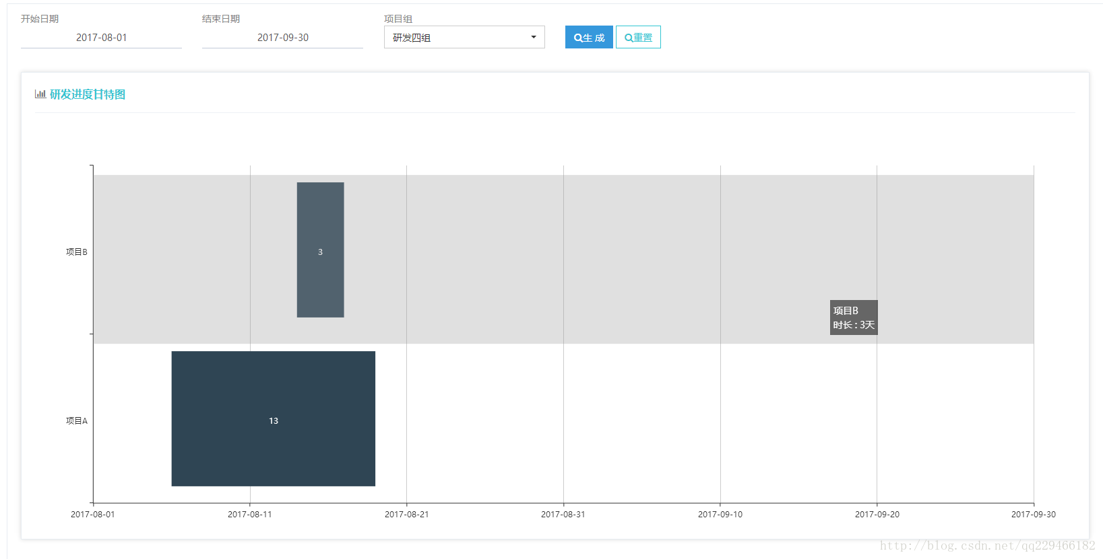The image size is (1103, 559).
Task: Click the 研发进度甘特图 panel title
Action: [x=88, y=94]
